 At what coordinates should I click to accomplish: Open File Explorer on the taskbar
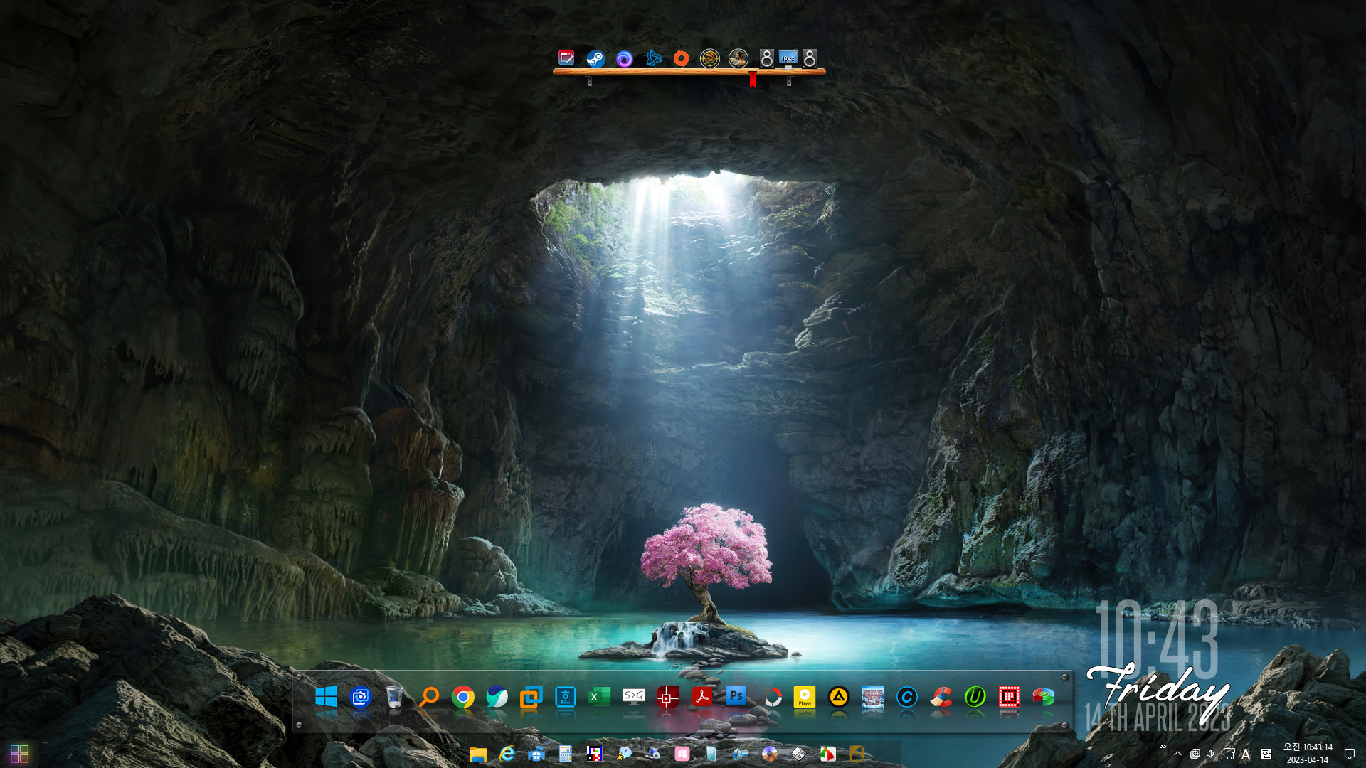click(x=478, y=754)
